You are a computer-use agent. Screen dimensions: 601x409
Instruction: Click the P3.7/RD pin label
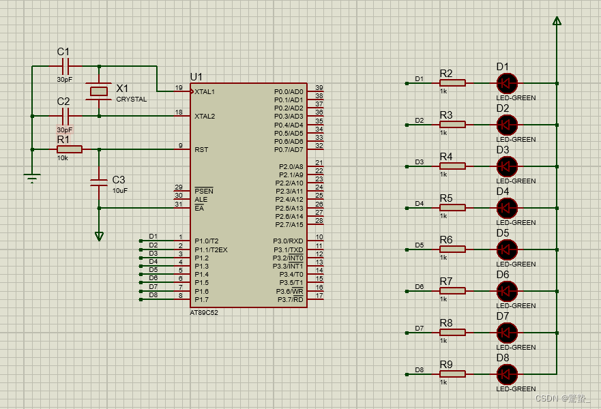click(290, 299)
